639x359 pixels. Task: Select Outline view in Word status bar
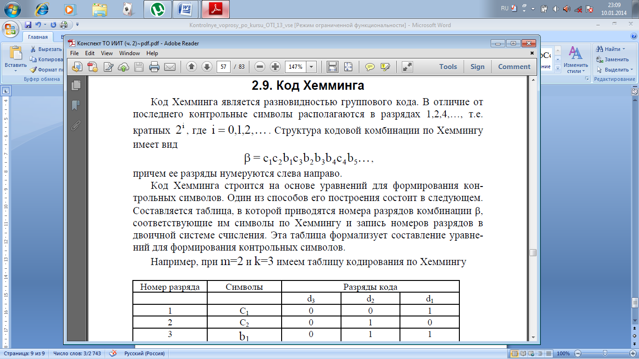[x=541, y=353]
